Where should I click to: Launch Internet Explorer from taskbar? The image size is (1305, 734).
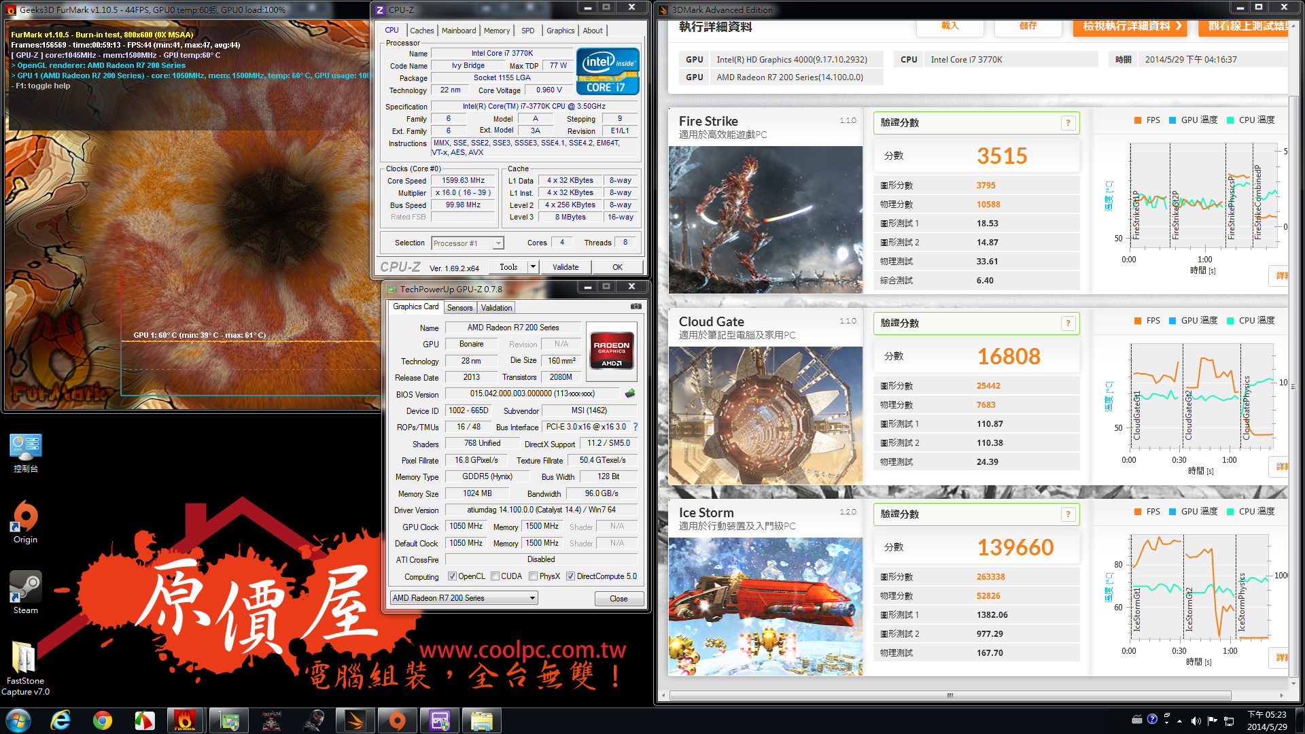coord(61,720)
